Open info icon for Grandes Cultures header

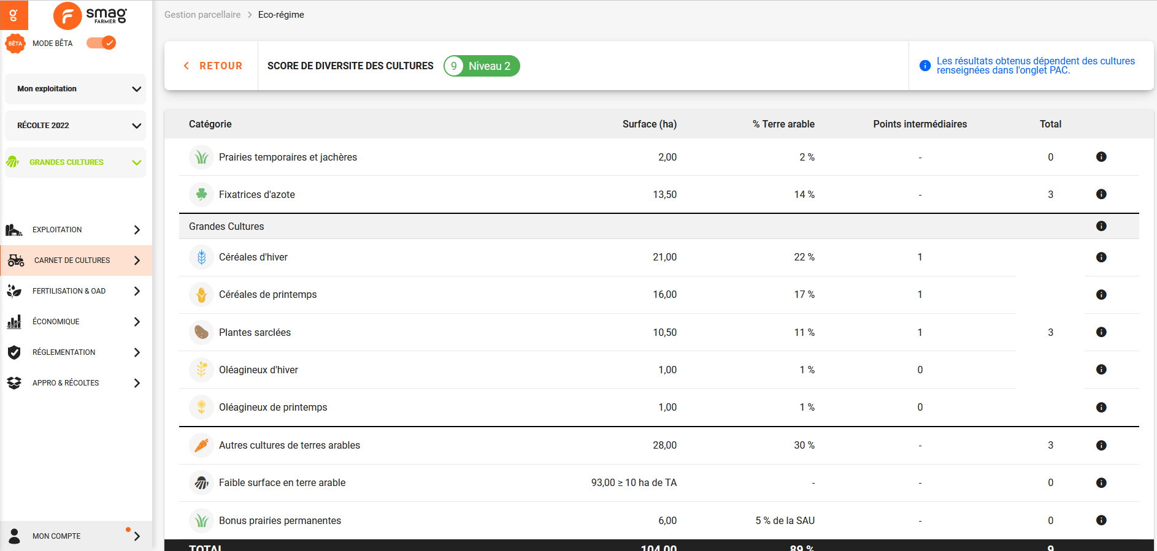click(x=1101, y=226)
